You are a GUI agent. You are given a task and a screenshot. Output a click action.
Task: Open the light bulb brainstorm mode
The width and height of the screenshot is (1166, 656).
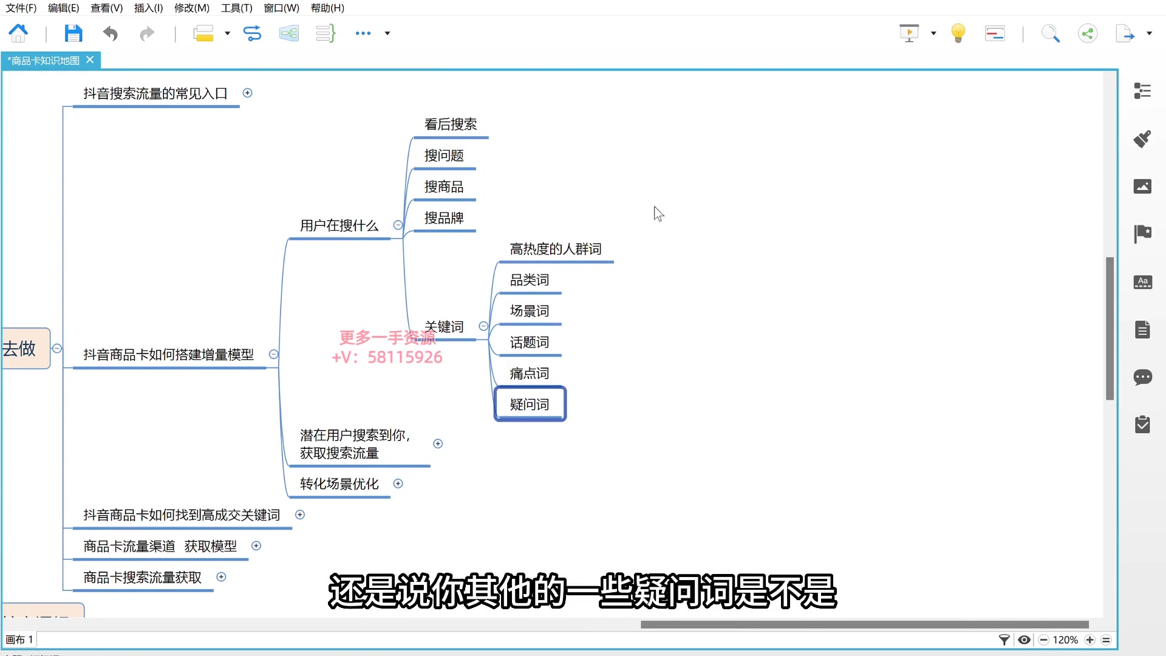coord(958,33)
